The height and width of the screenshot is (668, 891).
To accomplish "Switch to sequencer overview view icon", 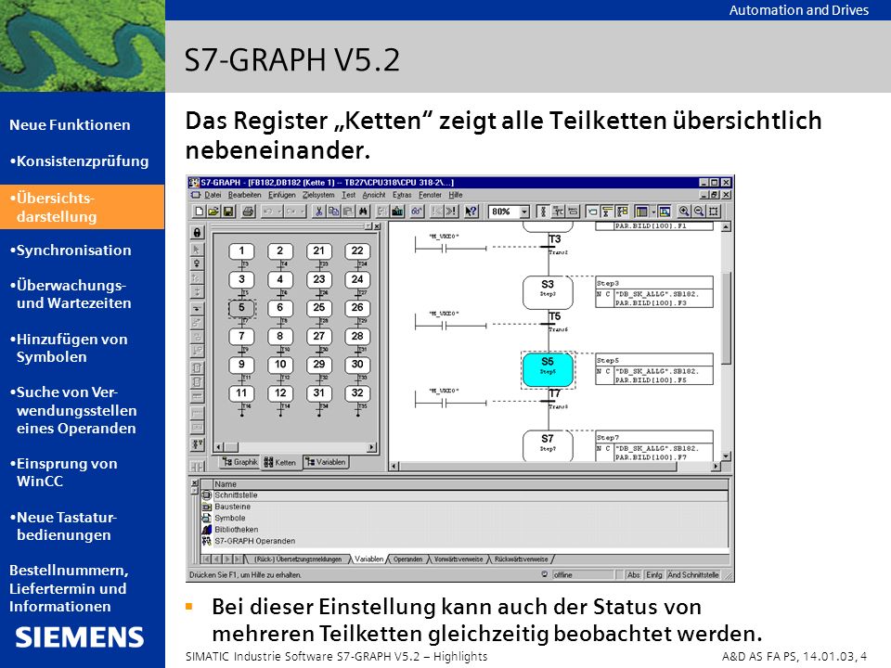I will pyautogui.click(x=543, y=212).
